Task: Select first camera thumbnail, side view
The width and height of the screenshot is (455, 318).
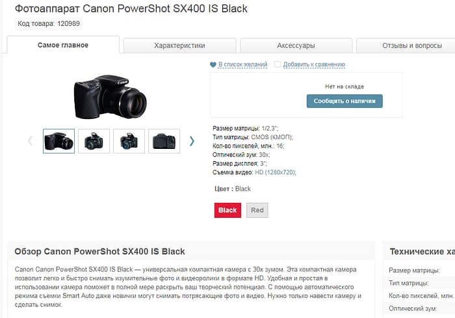Action: tap(59, 141)
